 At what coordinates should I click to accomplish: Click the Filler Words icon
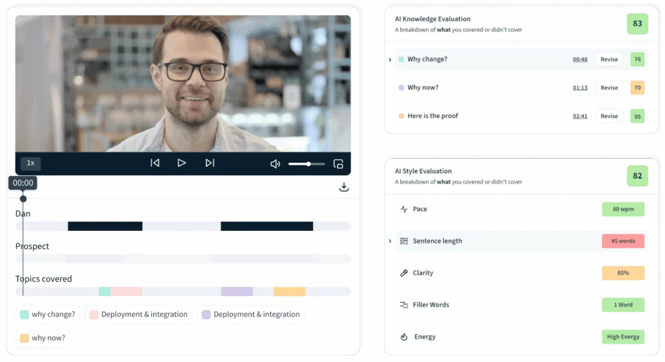point(404,305)
